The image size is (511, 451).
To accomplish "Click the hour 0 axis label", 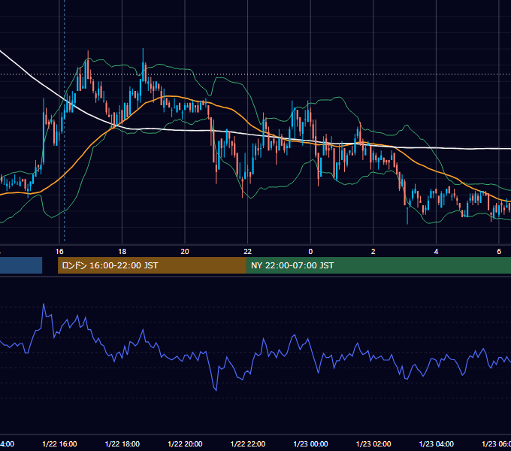I will [x=310, y=252].
